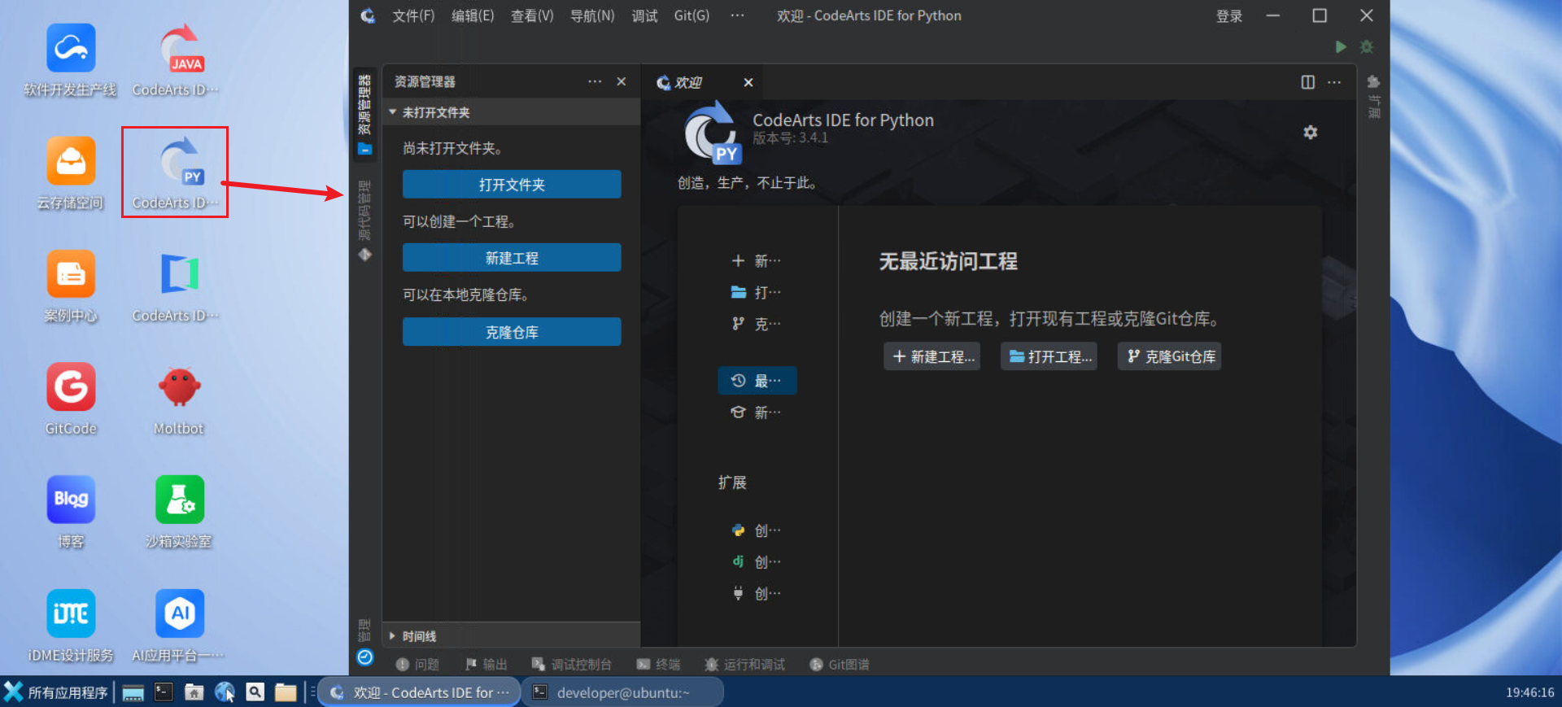
Task: Select the 源代码管理 activity bar icon
Action: pos(364,220)
